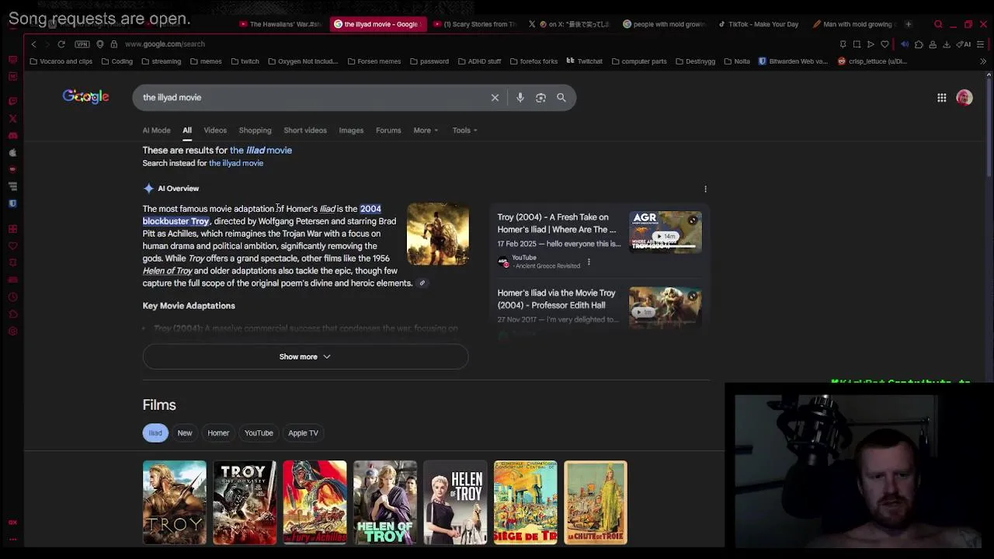Open the Twitchat bookmark
994x559 pixels.
(584, 61)
